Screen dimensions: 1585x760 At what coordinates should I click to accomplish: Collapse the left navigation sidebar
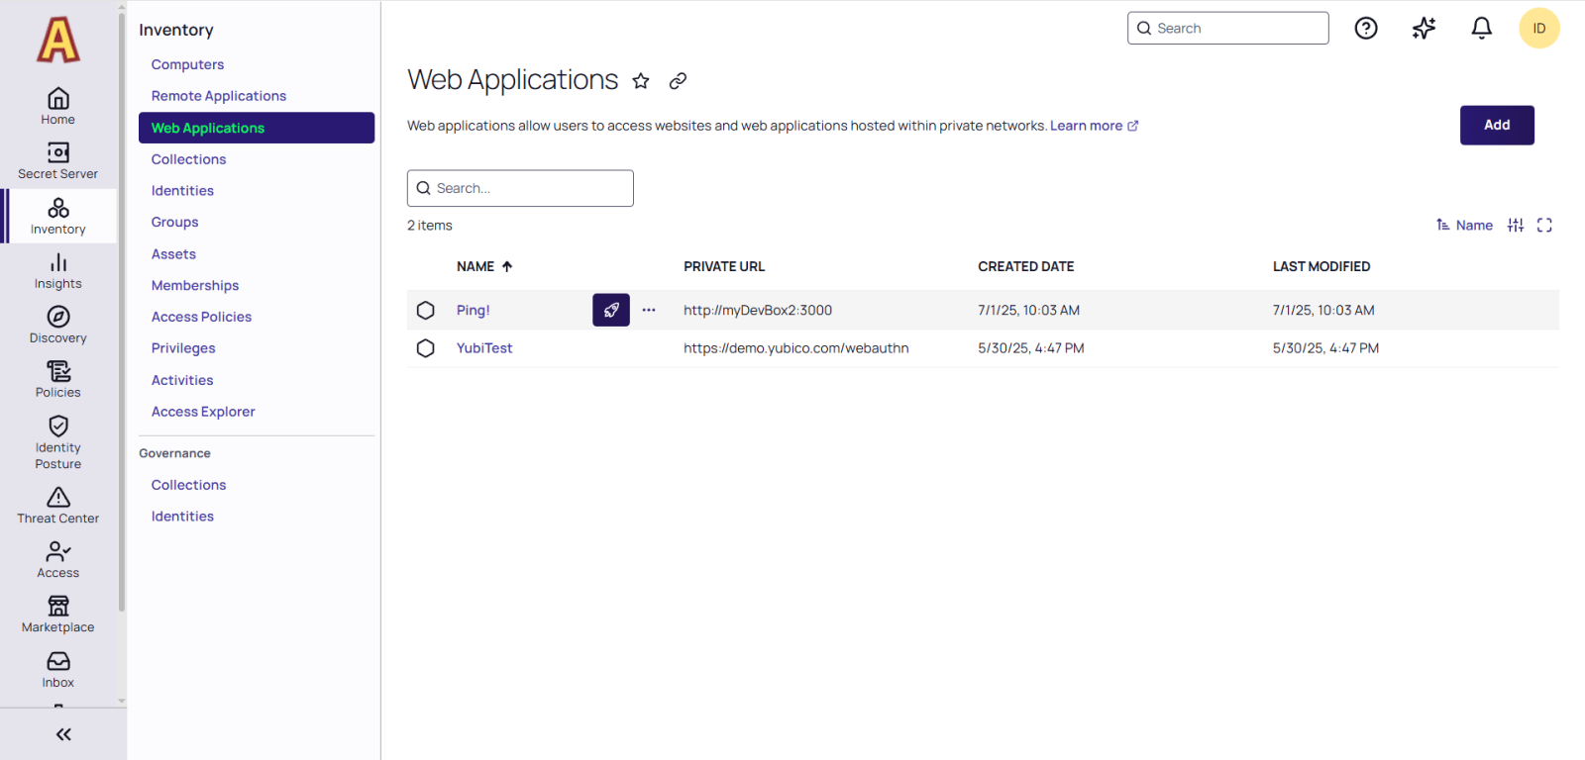[x=63, y=734]
